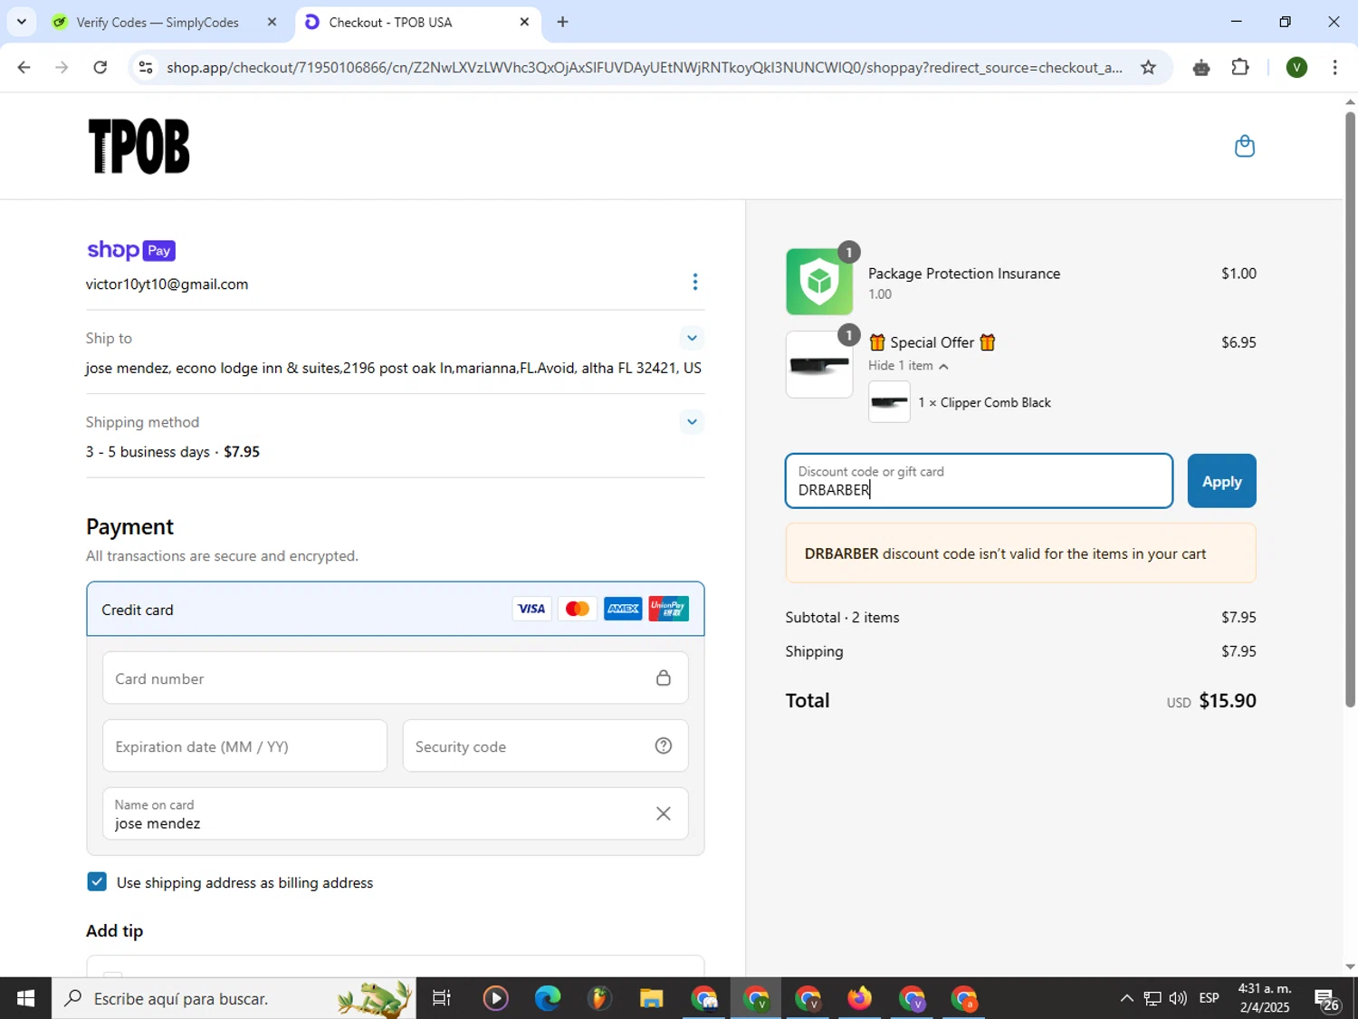Clear the name on card field
Viewport: 1358px width, 1019px height.
tap(663, 813)
